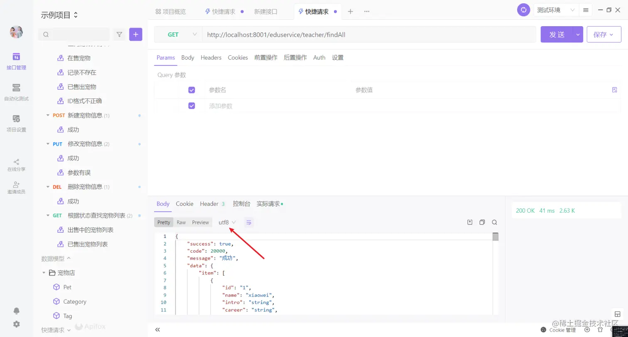
Task: Switch to the Headers request tab
Action: [211, 58]
